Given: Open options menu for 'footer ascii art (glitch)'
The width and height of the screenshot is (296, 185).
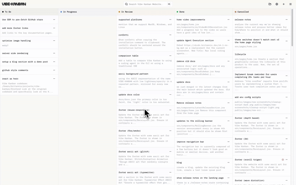Looking at the screenshot, I should [x=170, y=152].
